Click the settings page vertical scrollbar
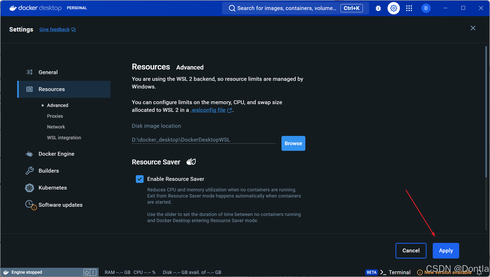490x277 pixels. coord(486,112)
